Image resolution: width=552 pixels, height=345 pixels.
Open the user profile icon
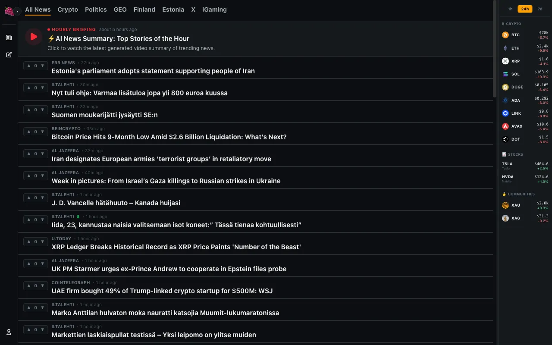[x=9, y=332]
